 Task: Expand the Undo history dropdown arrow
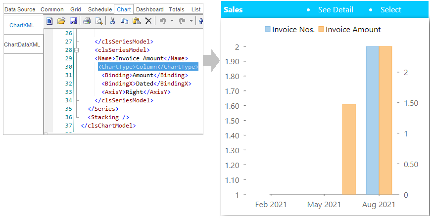172,21
